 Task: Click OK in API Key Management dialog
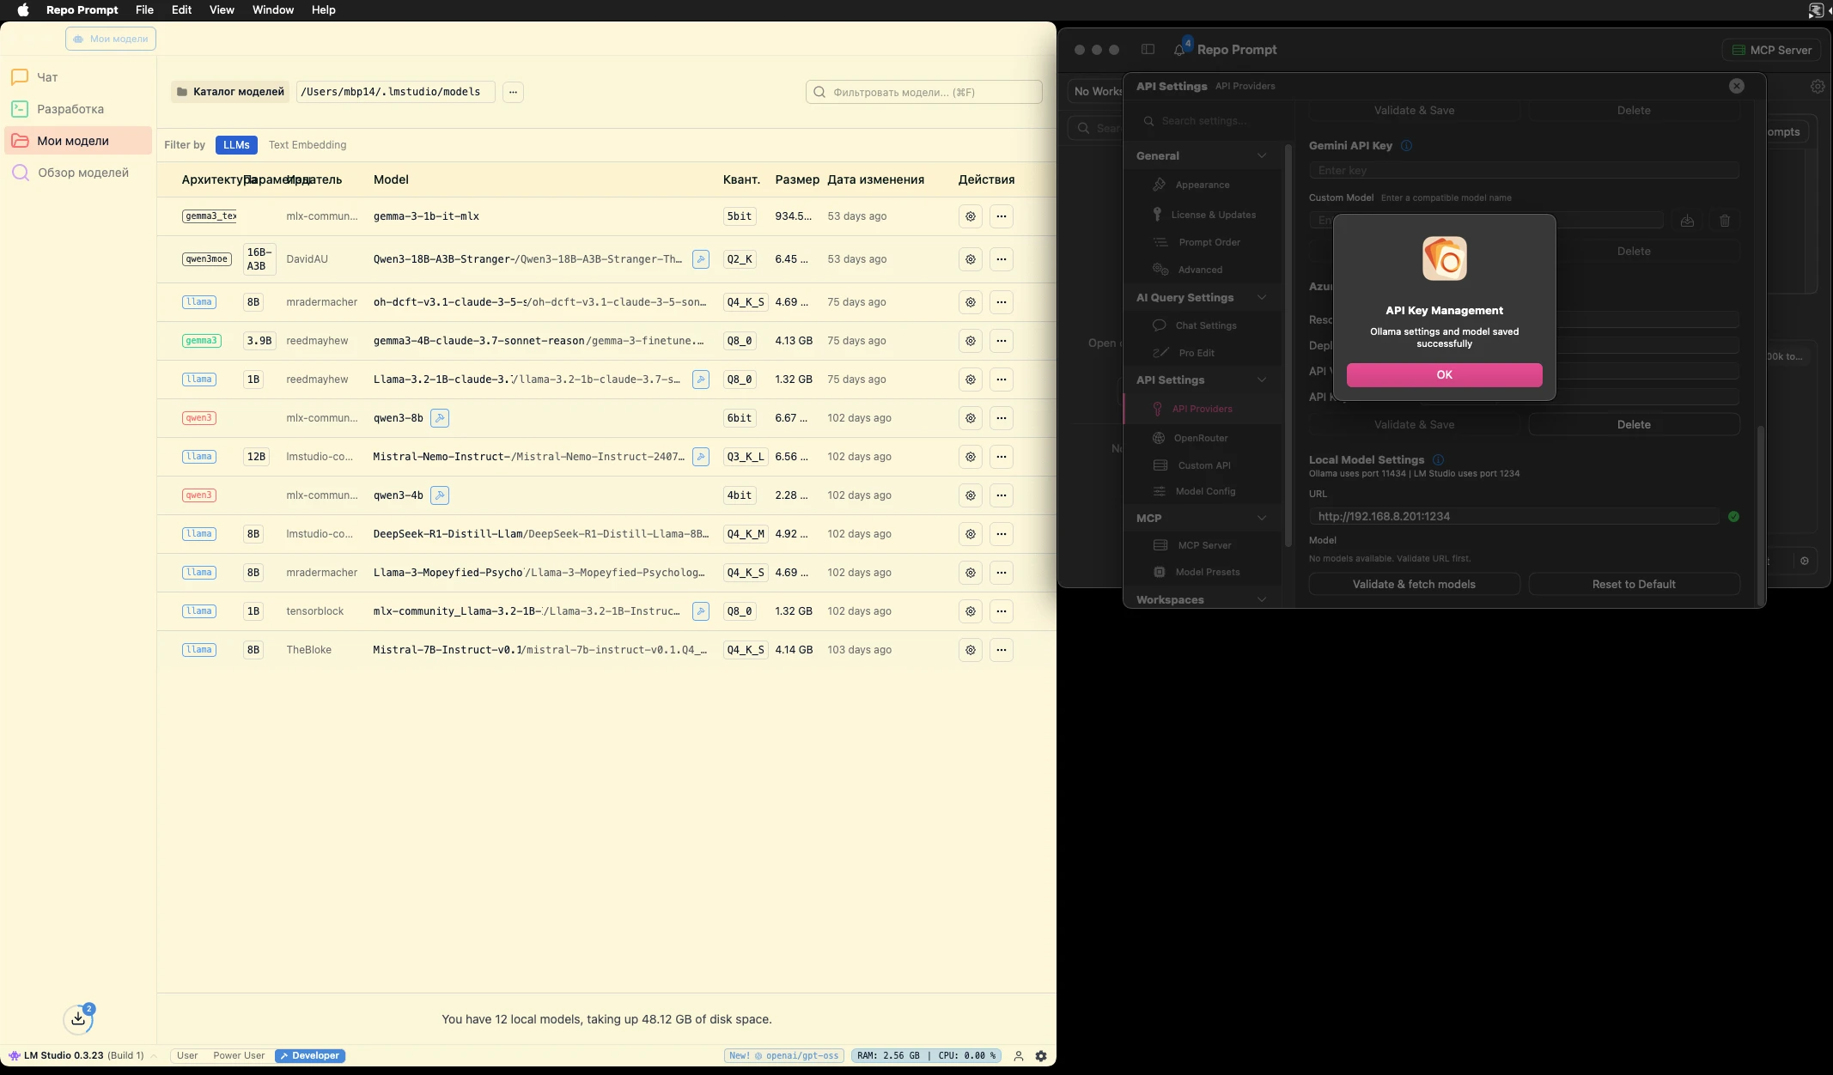tap(1445, 375)
